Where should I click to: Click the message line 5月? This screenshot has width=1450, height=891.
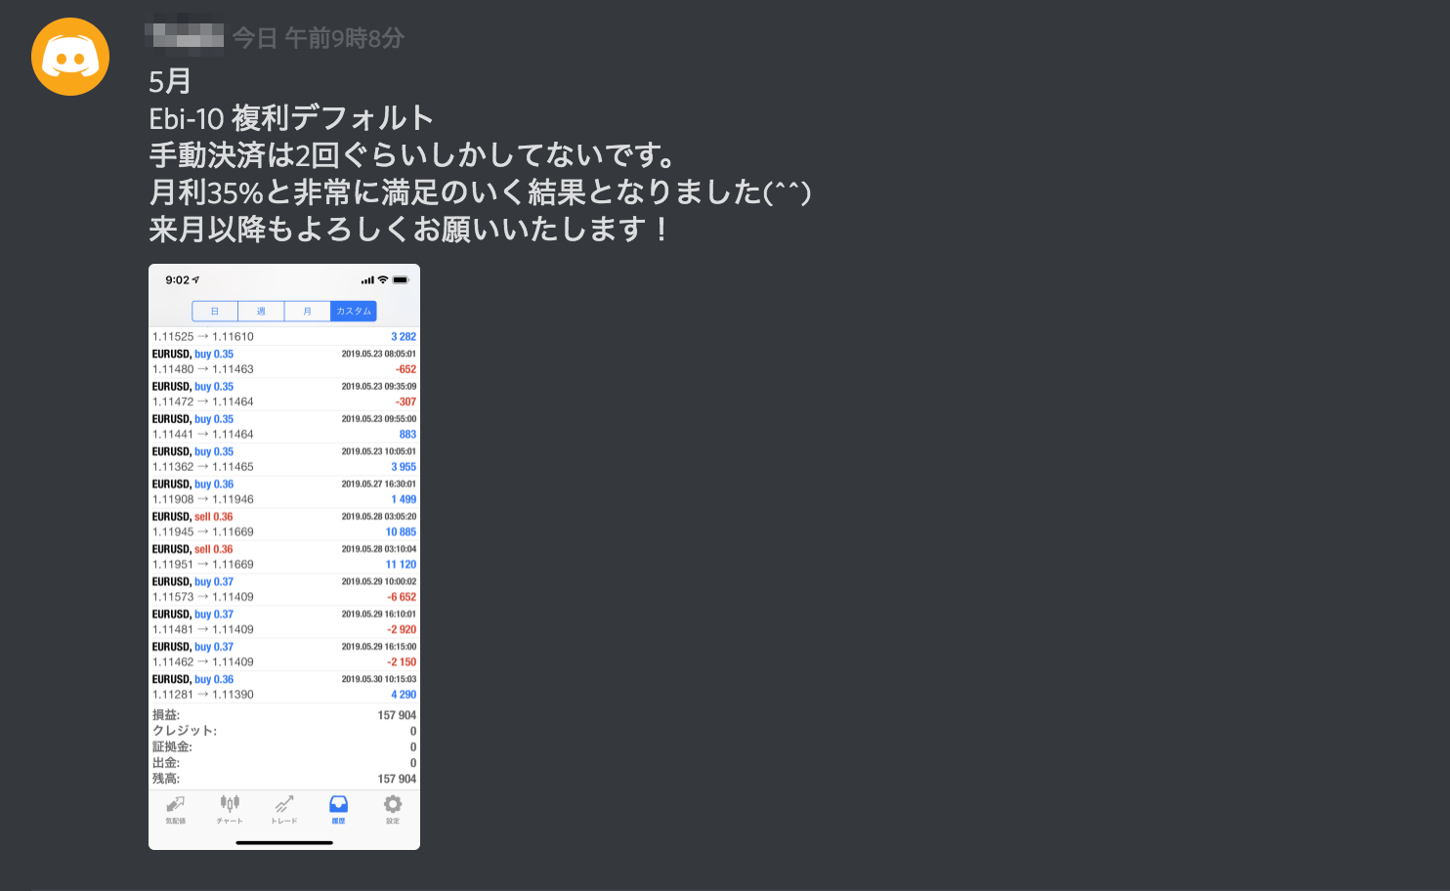pos(170,81)
